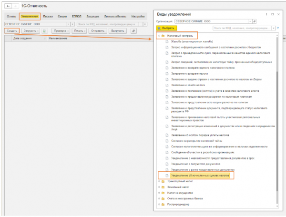Switch to the Входящие tab

click(93, 16)
